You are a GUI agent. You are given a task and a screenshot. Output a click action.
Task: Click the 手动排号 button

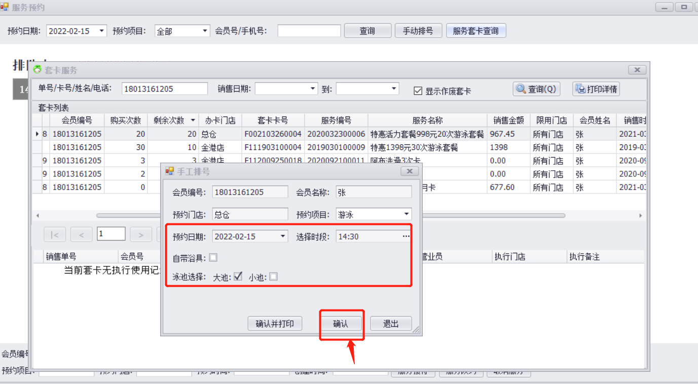tap(418, 31)
